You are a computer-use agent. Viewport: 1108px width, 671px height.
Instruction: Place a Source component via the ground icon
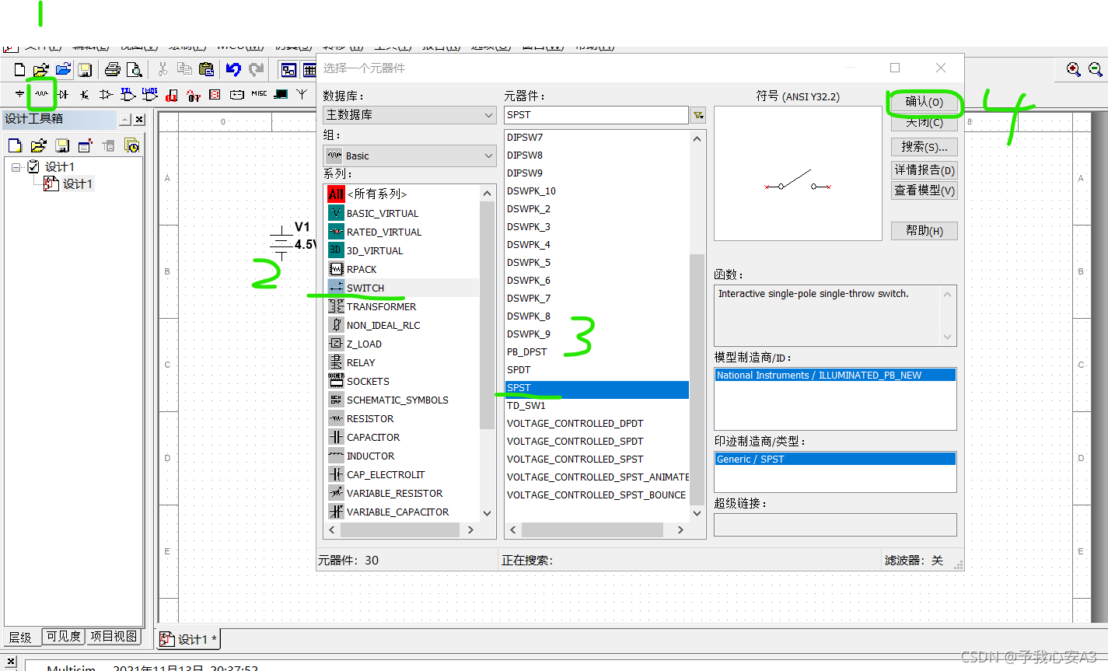tap(19, 94)
